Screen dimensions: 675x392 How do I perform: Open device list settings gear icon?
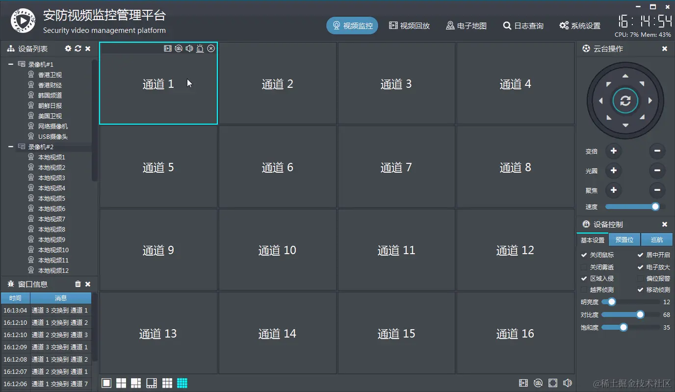click(68, 49)
